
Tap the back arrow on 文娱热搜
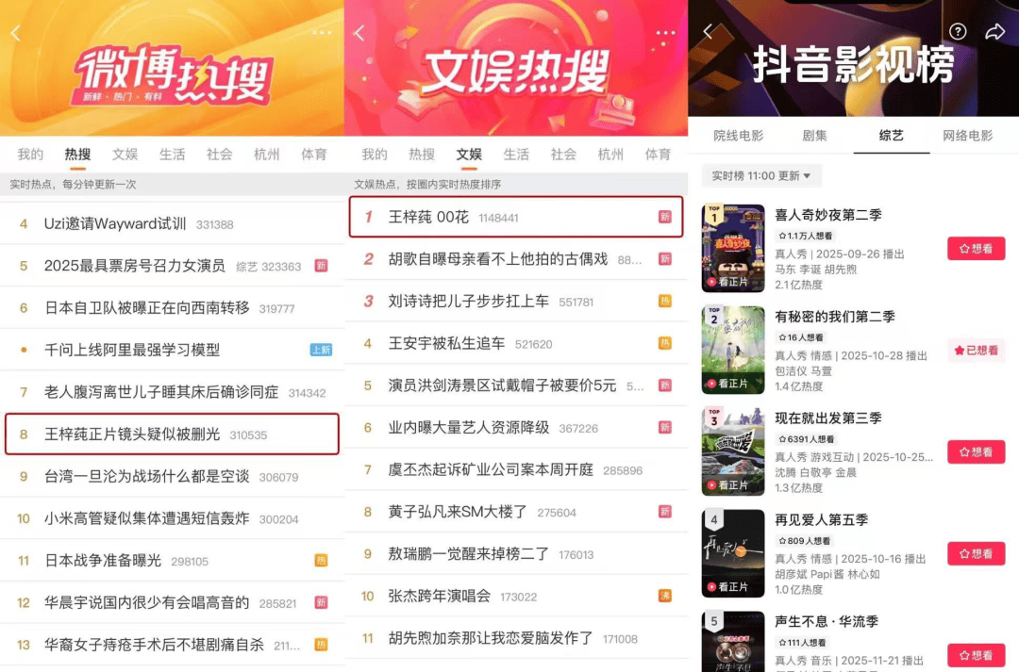tap(359, 33)
